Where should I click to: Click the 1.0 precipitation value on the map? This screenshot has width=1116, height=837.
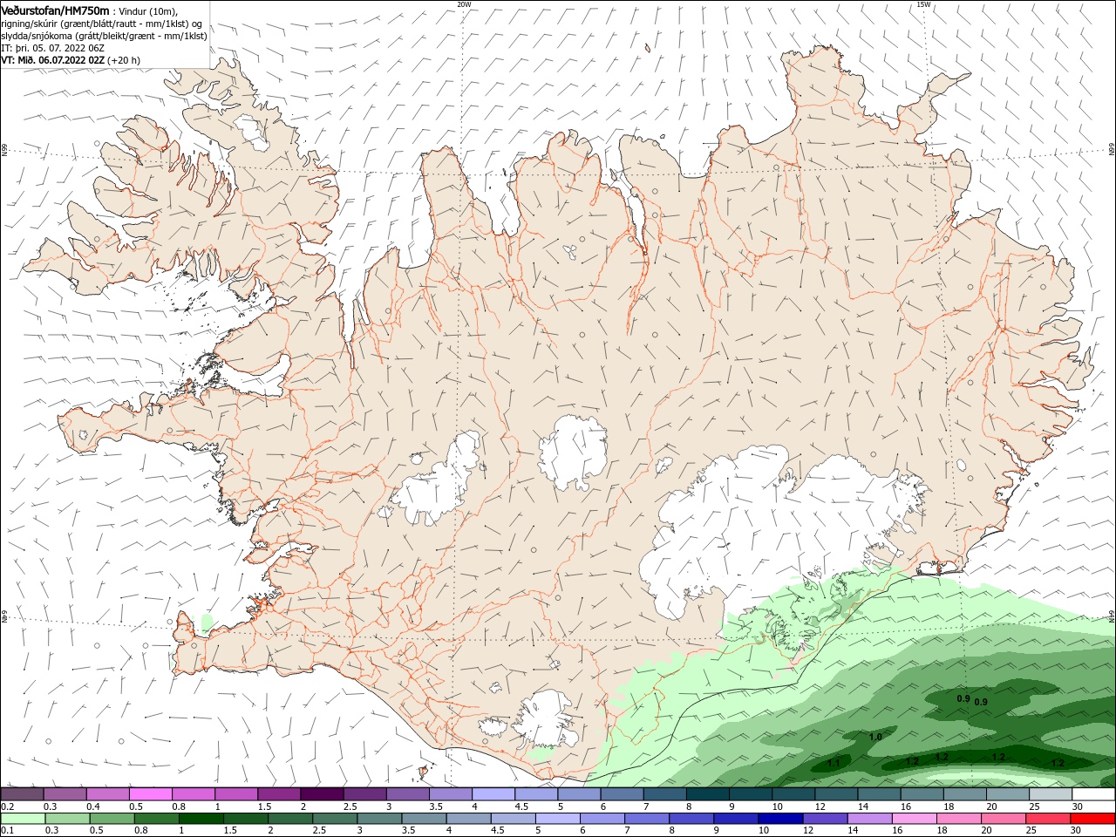tap(875, 737)
